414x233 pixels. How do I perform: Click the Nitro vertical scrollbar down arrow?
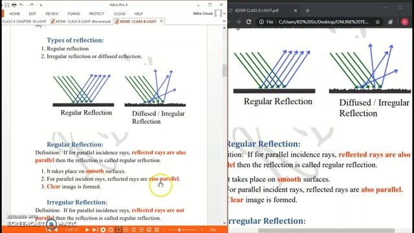(x=224, y=223)
